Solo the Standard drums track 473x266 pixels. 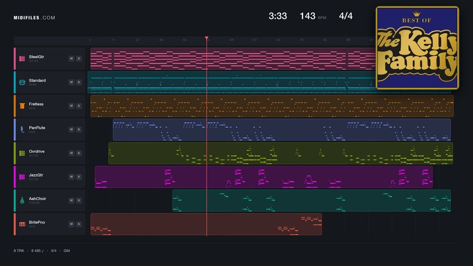[79, 82]
